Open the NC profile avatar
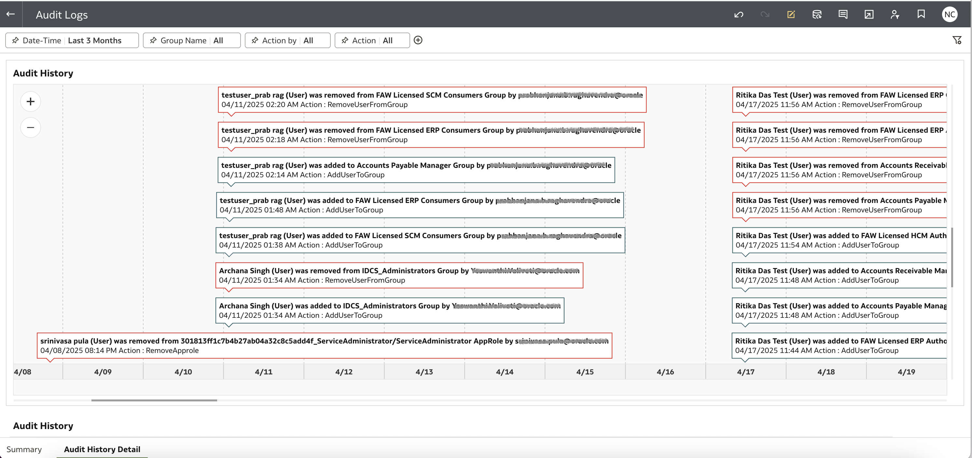 pos(950,14)
